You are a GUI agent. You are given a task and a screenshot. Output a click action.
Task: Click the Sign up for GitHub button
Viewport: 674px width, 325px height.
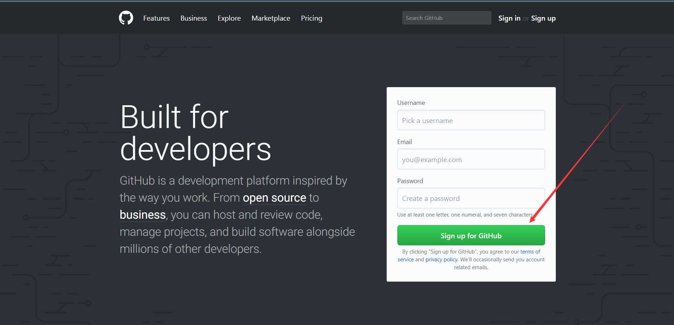(x=471, y=235)
